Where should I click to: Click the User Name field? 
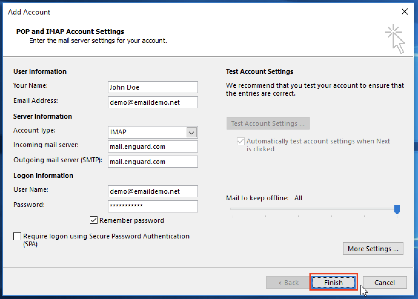153,191
